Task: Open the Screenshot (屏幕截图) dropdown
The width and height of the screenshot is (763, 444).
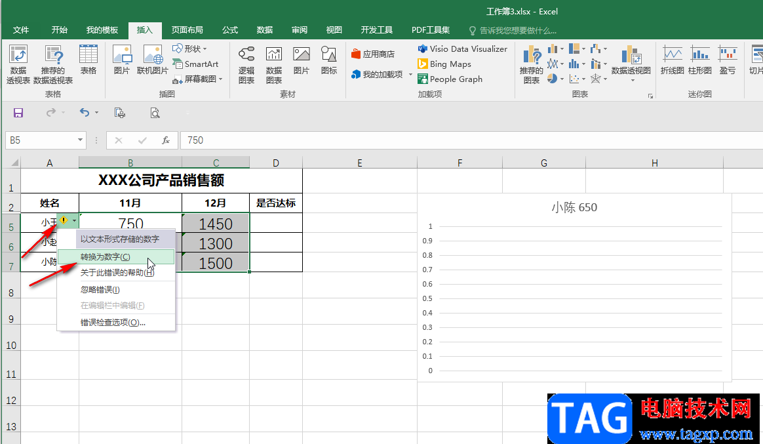Action: click(197, 79)
